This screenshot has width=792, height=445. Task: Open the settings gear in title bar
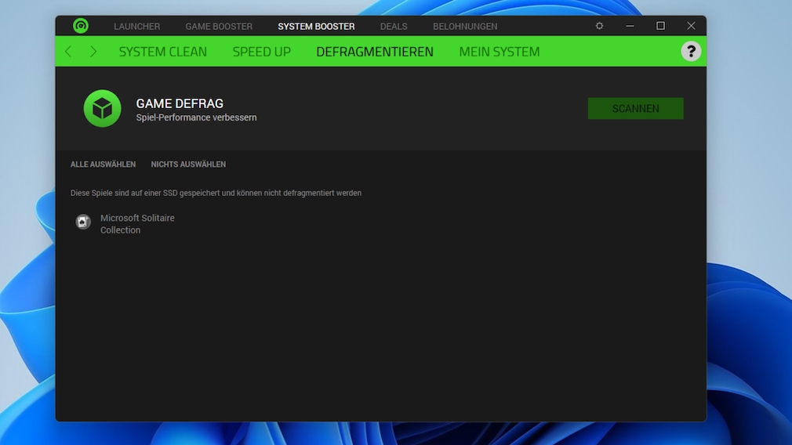tap(599, 26)
